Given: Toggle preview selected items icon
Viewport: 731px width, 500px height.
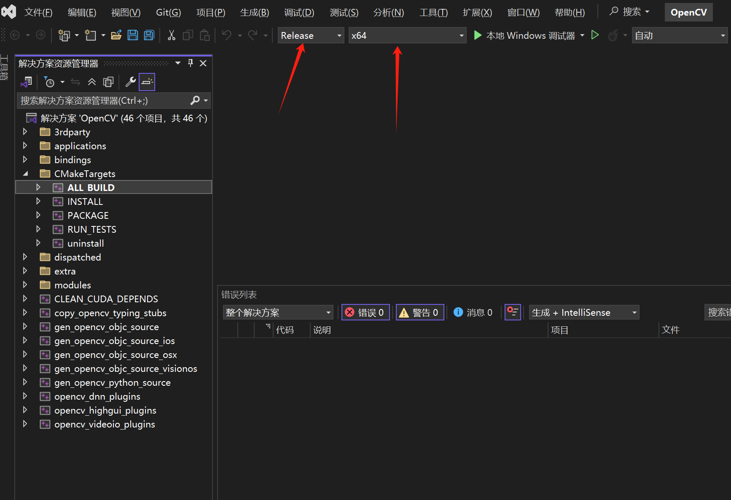Looking at the screenshot, I should [x=147, y=82].
